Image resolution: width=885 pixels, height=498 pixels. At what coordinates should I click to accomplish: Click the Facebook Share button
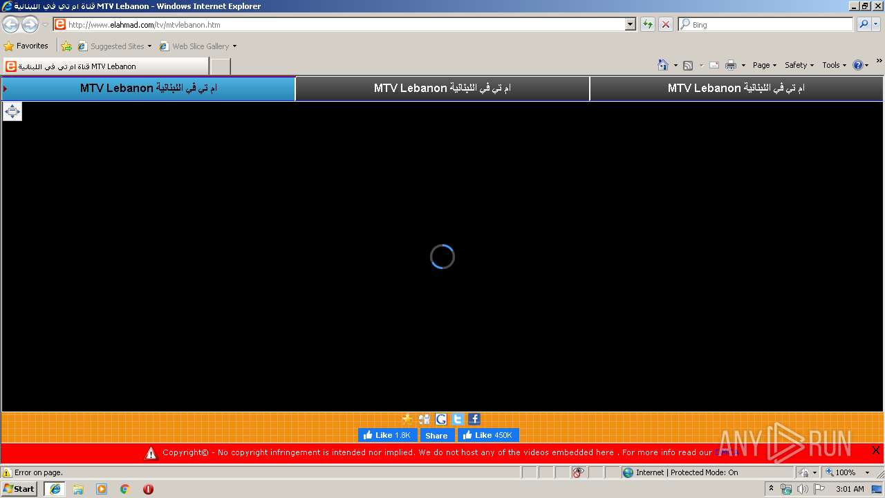[x=437, y=435]
